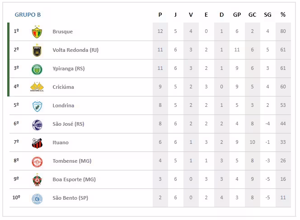Open the Volta Redonda (RJ) link
Viewport: 300px width, 220px height.
click(75, 50)
